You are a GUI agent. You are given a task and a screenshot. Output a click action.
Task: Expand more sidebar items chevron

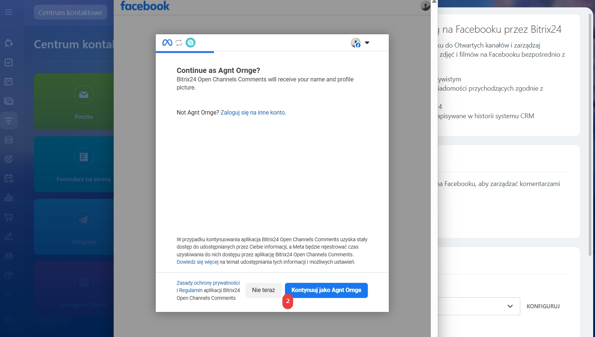click(8, 295)
